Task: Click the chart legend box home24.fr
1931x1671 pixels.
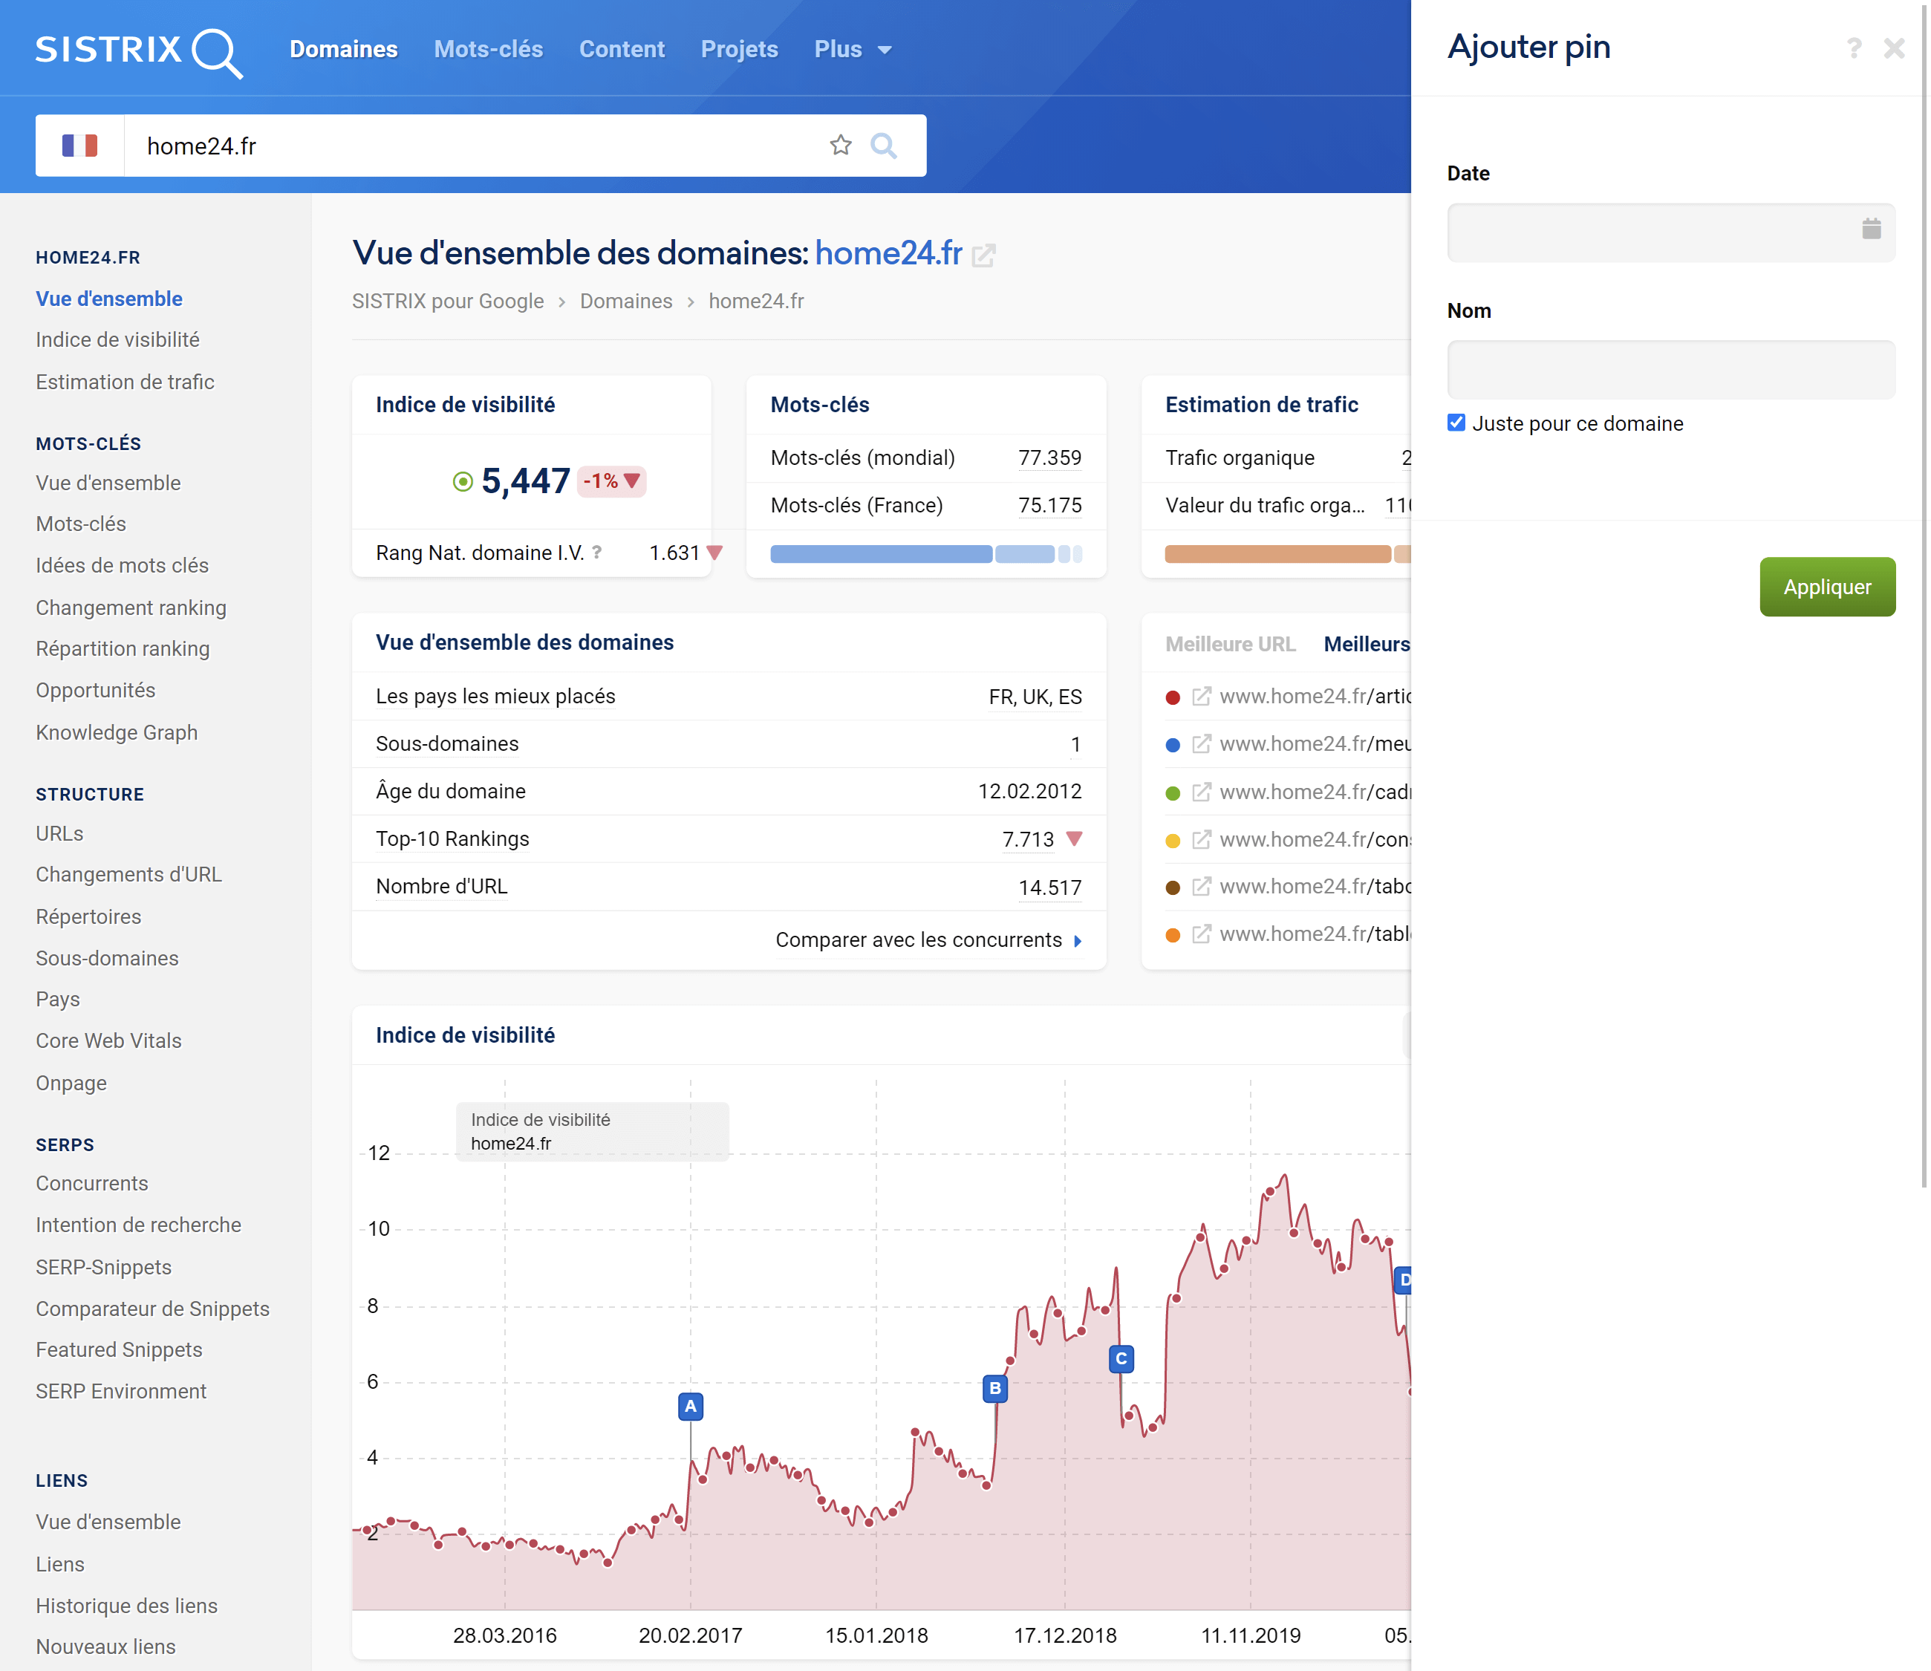Action: (x=592, y=1131)
